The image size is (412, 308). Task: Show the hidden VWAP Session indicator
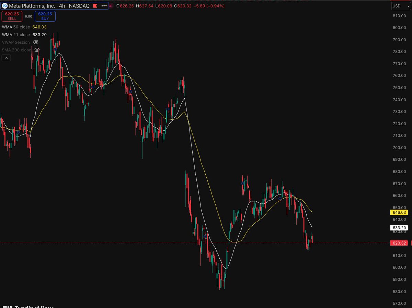(x=36, y=42)
